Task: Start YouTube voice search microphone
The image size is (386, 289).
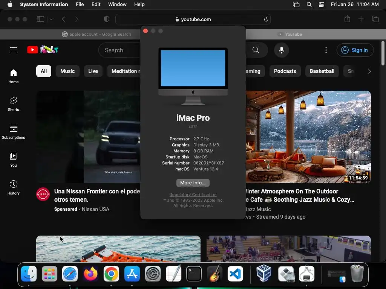Action: pos(281,50)
